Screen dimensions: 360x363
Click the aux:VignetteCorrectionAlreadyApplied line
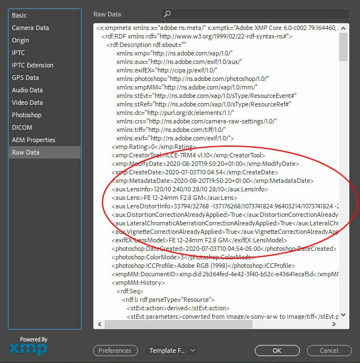coord(225,232)
